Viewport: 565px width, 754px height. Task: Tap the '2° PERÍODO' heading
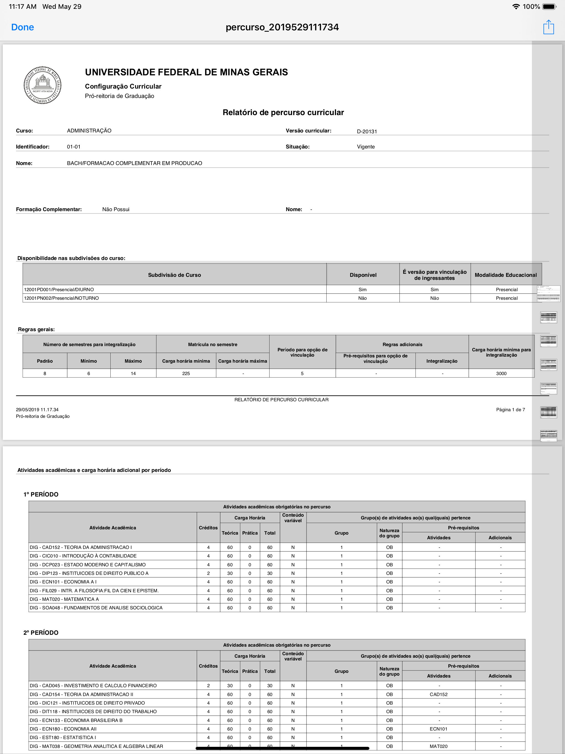click(41, 633)
